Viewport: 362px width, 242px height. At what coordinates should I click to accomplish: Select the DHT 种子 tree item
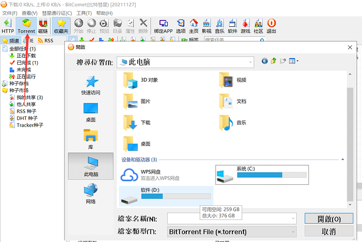pos(23,118)
